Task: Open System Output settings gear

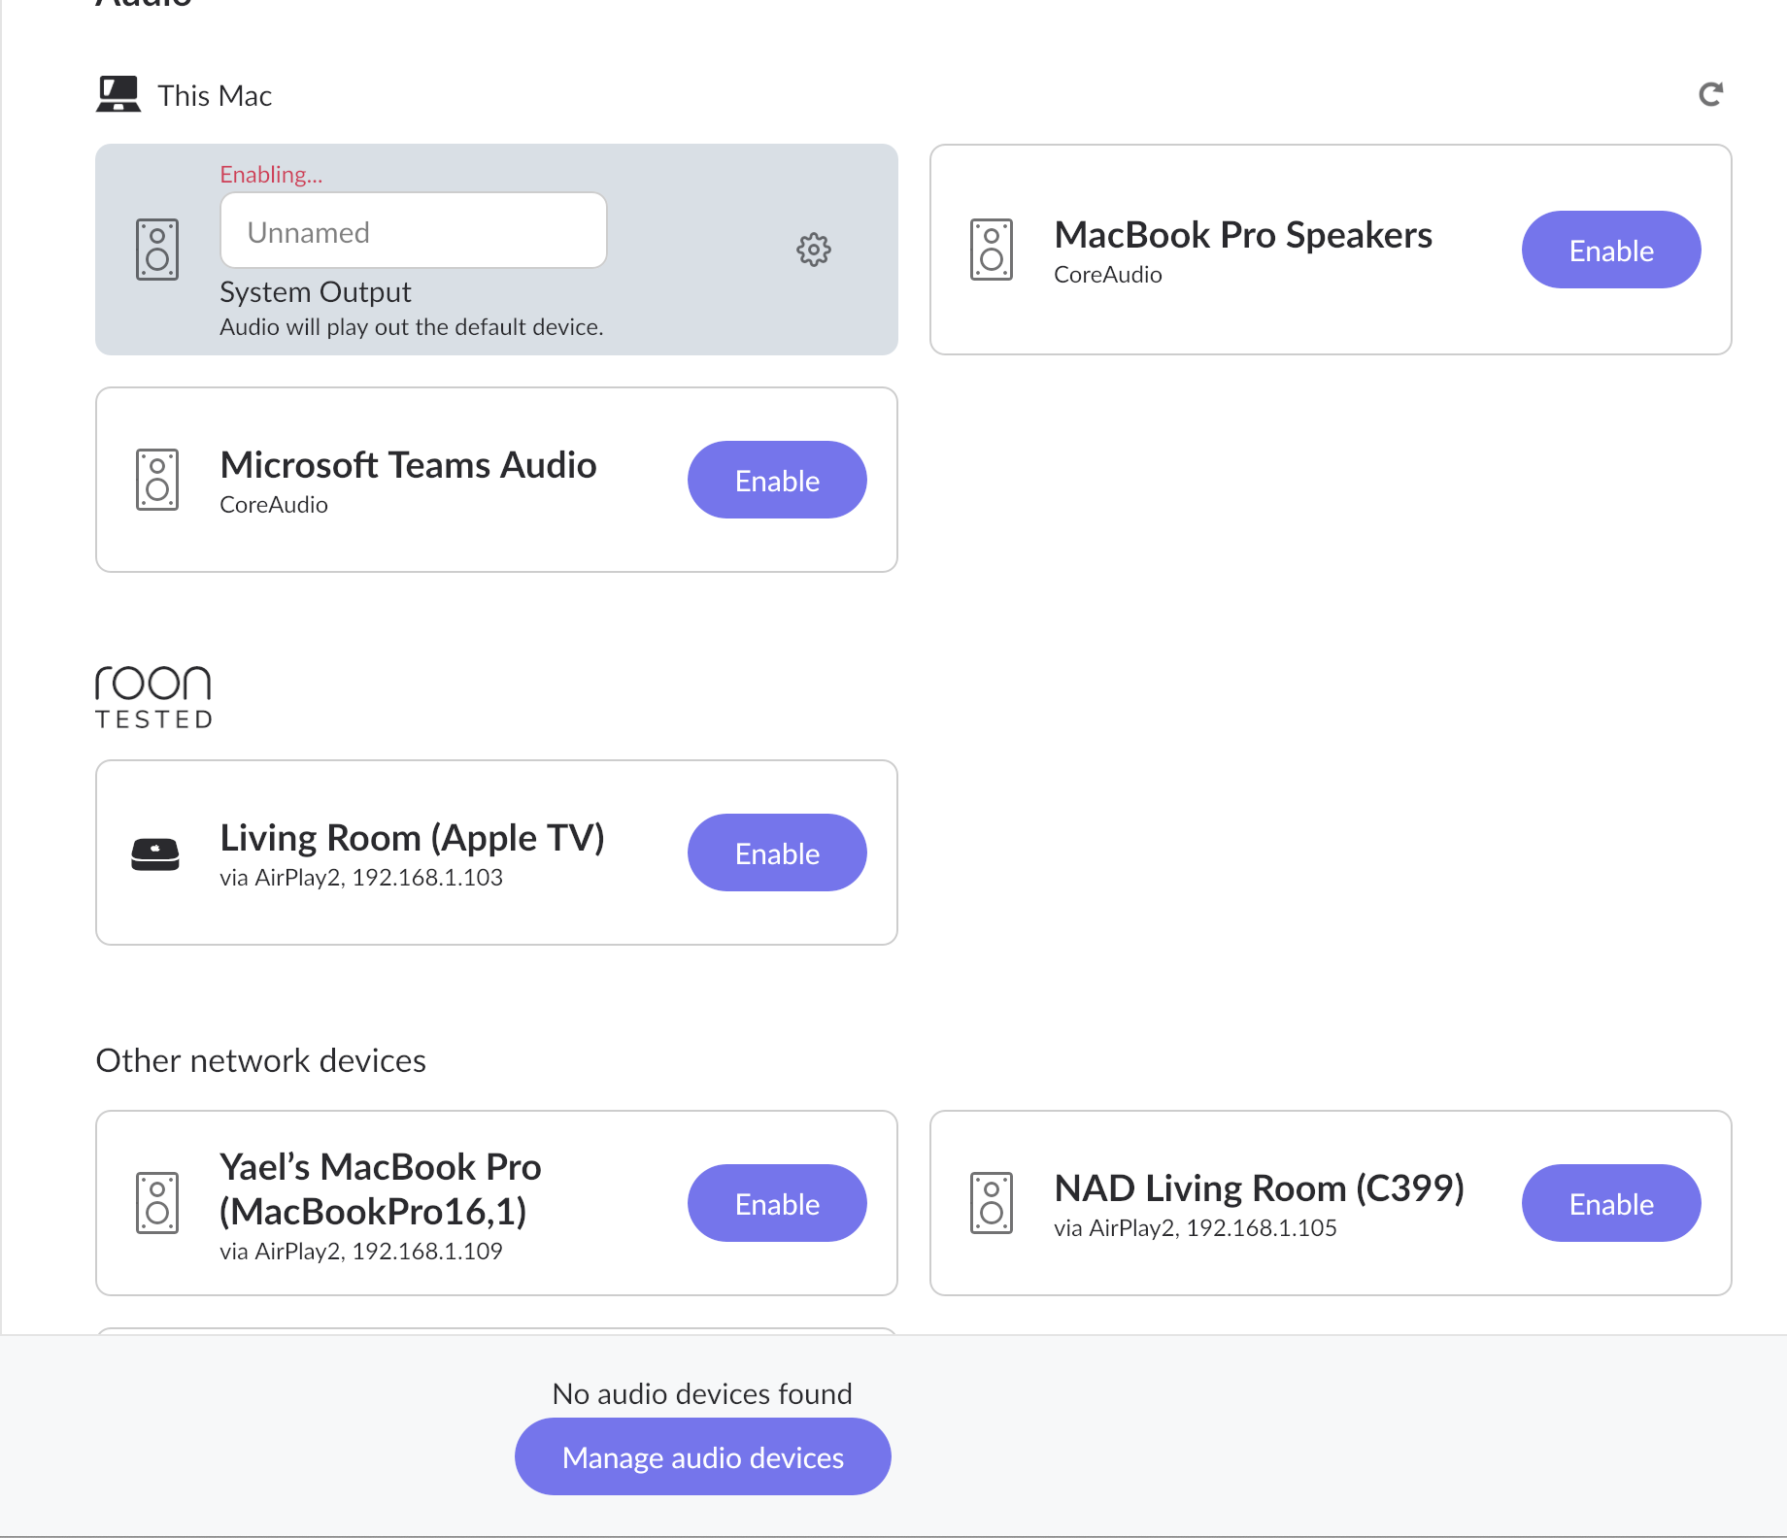Action: pyautogui.click(x=814, y=250)
